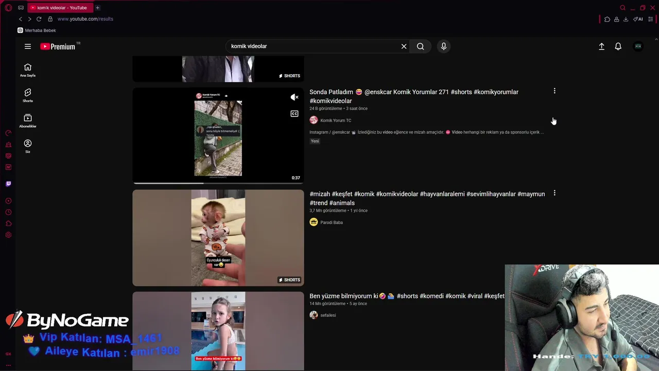Open the browser profile icon
The image size is (659, 371).
(616, 19)
